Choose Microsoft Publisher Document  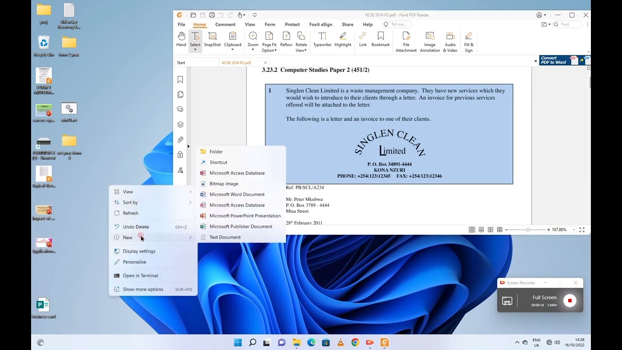241,227
